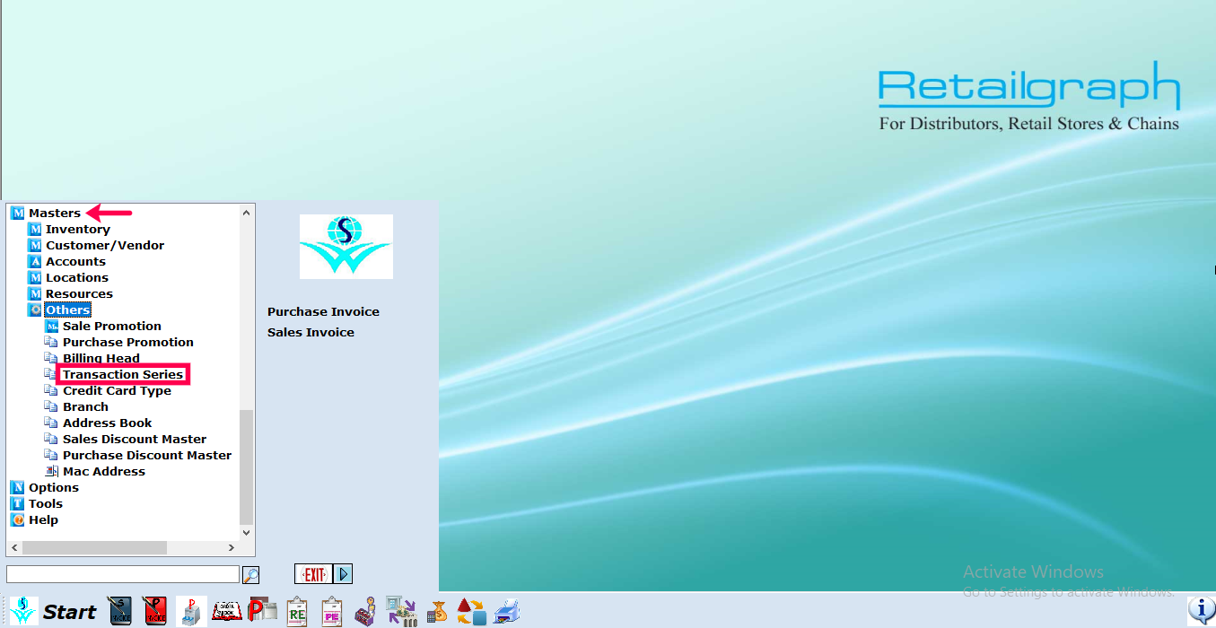Click the purple toolbox toolbar icon
Screen dimensions: 1216x628
click(x=365, y=612)
